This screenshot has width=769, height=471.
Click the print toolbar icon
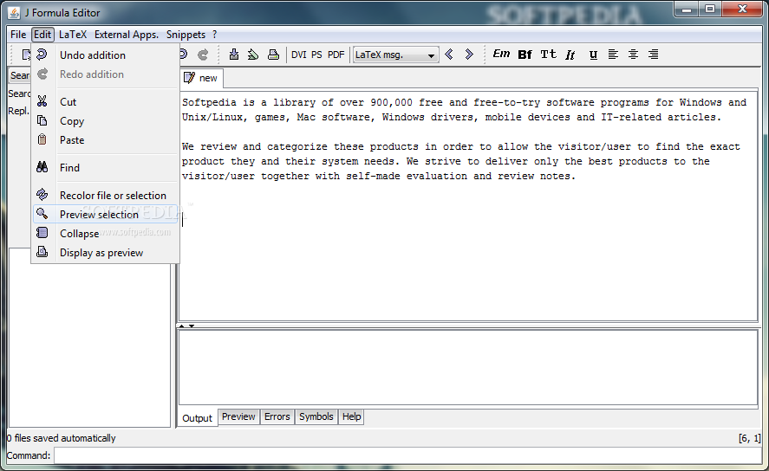(273, 55)
